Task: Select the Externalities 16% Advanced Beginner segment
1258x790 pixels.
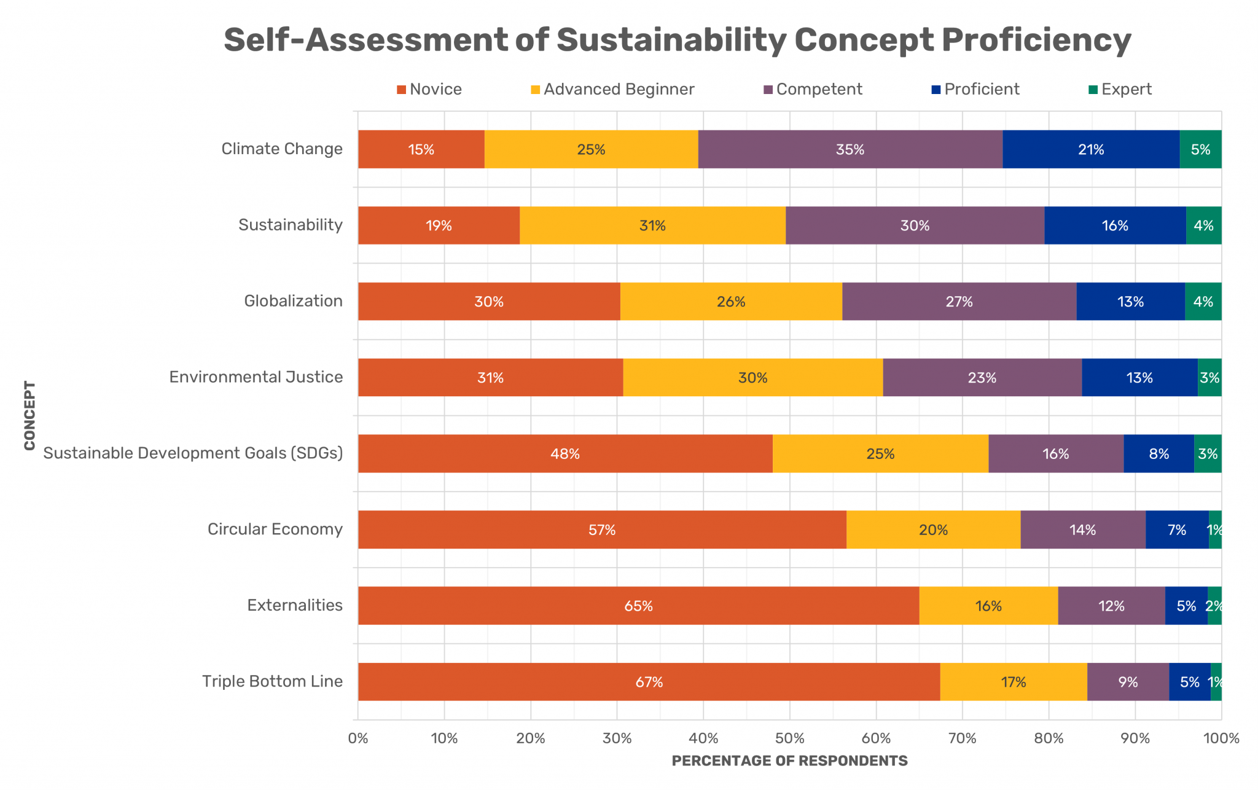Action: coord(988,606)
